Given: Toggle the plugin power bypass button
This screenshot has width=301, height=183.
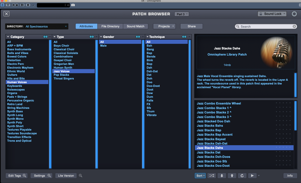Looking at the screenshot, I should (x=2, y=5).
